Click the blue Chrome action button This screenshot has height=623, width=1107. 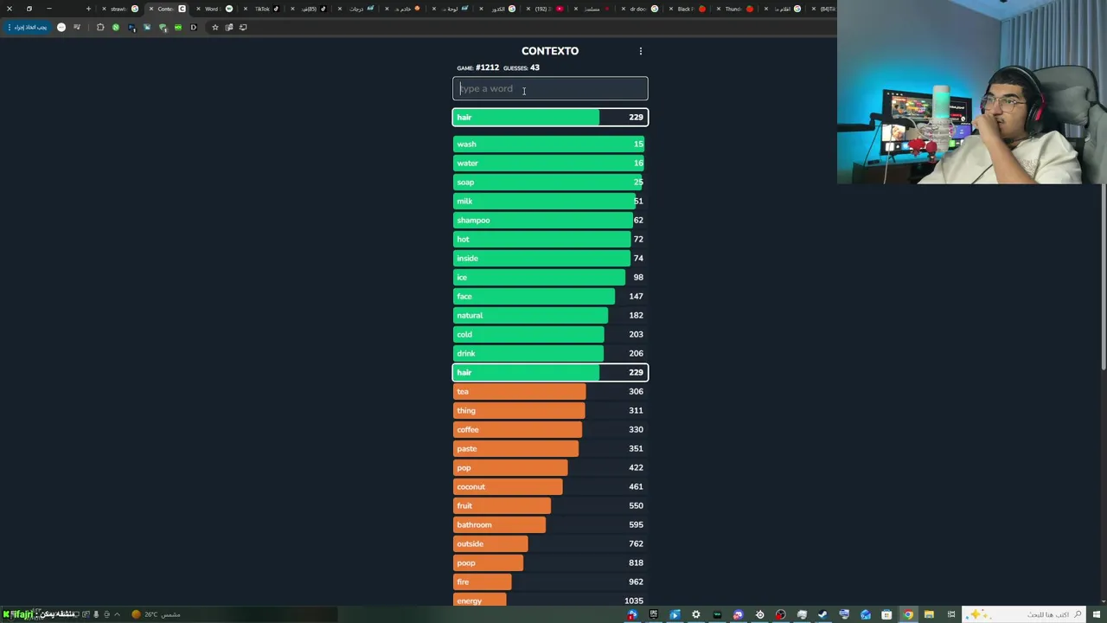pos(29,27)
